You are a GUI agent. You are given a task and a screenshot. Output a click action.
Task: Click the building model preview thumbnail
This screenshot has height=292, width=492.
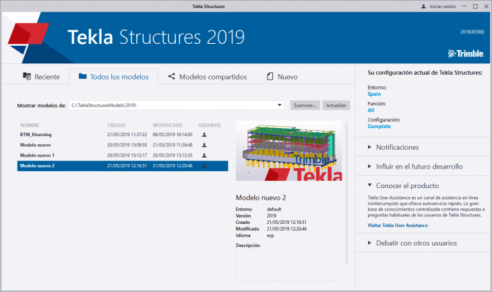pos(288,150)
